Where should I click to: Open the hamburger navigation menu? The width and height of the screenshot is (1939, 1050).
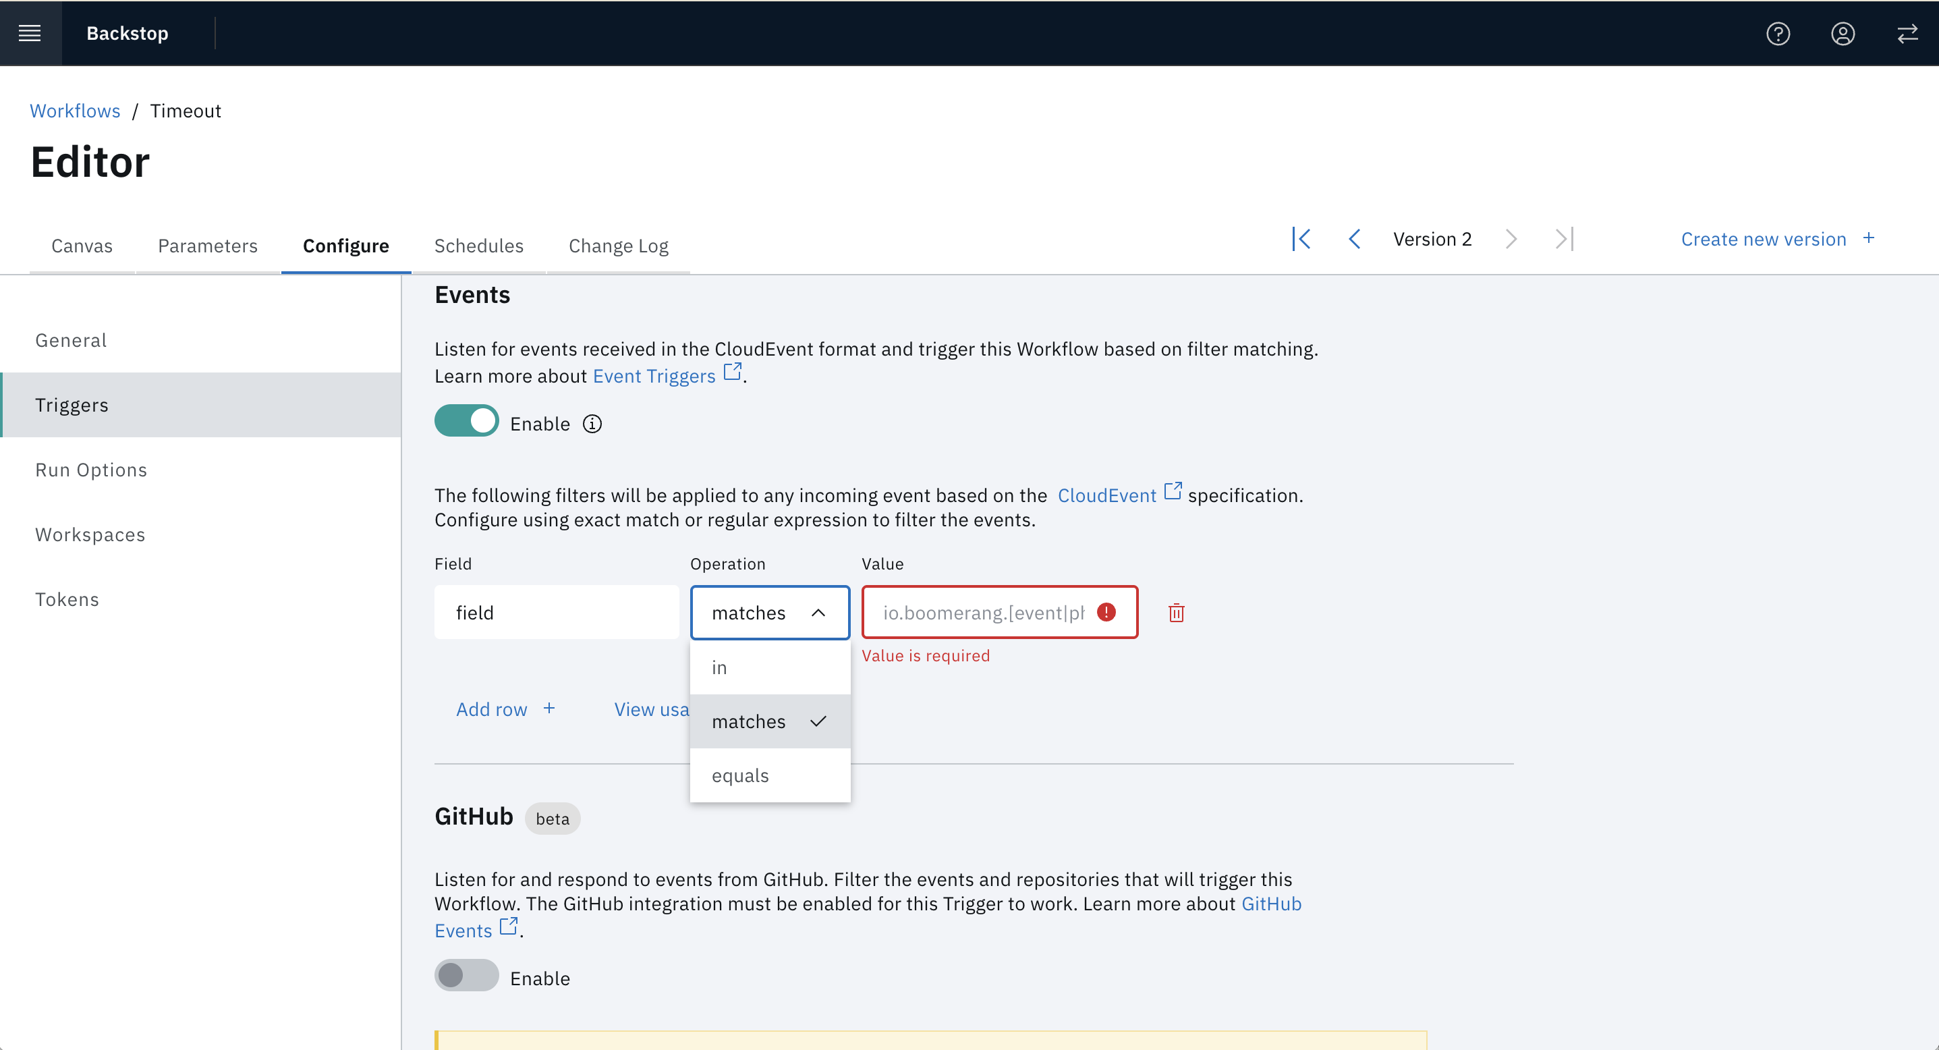30,33
